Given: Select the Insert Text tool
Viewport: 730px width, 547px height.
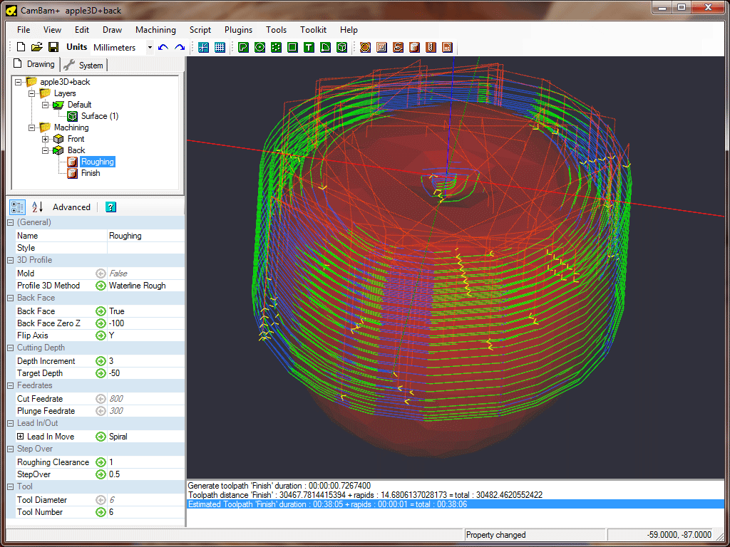Looking at the screenshot, I should 309,48.
